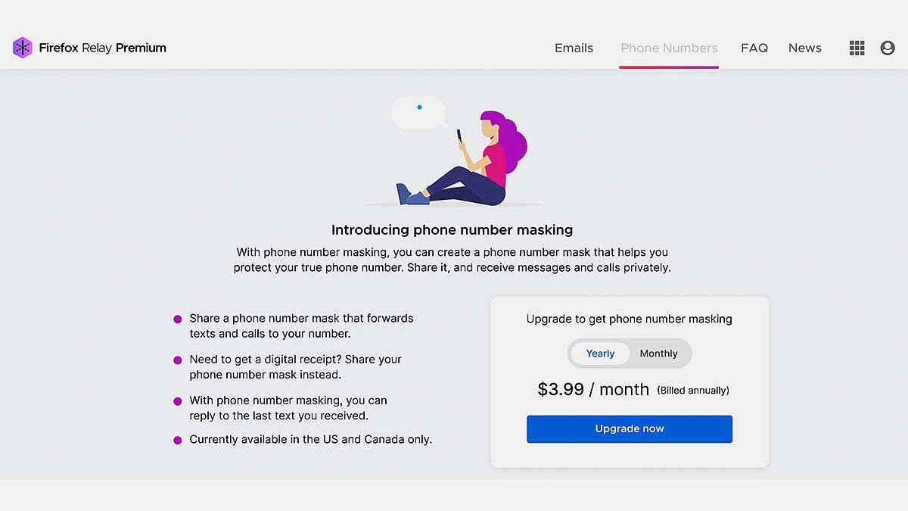The width and height of the screenshot is (908, 511).
Task: Select the Yearly billing option
Action: tap(600, 354)
